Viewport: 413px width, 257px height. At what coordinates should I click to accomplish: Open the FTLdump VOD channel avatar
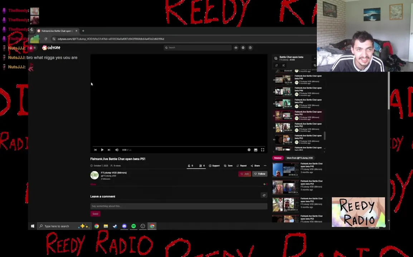tap(94, 175)
